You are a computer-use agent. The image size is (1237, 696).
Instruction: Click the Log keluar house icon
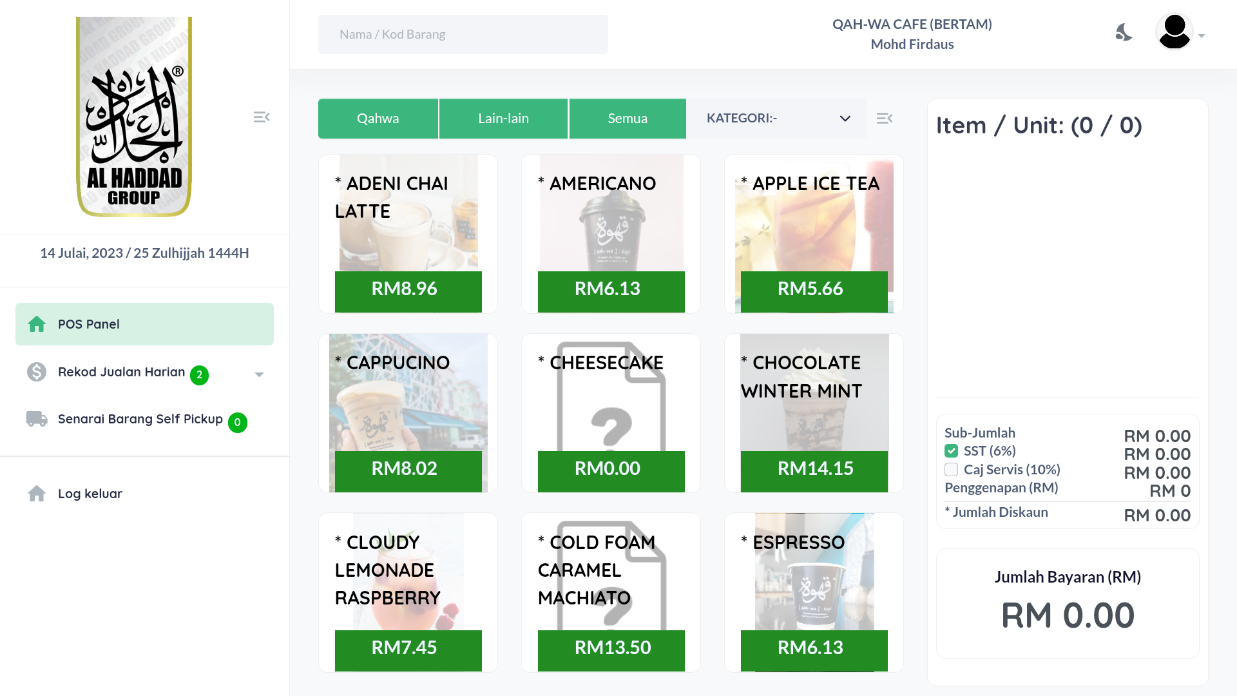(37, 494)
